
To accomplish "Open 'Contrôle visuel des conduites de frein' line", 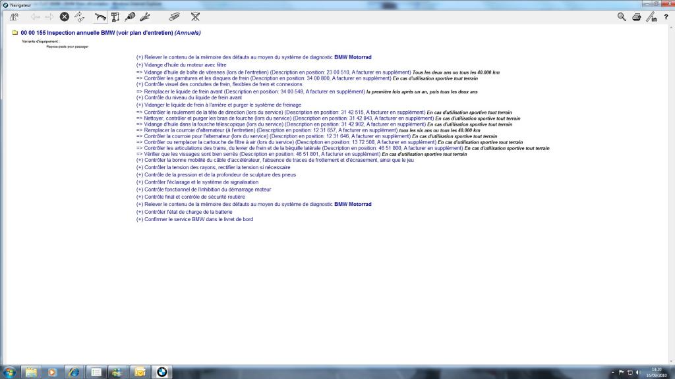I will (219, 84).
